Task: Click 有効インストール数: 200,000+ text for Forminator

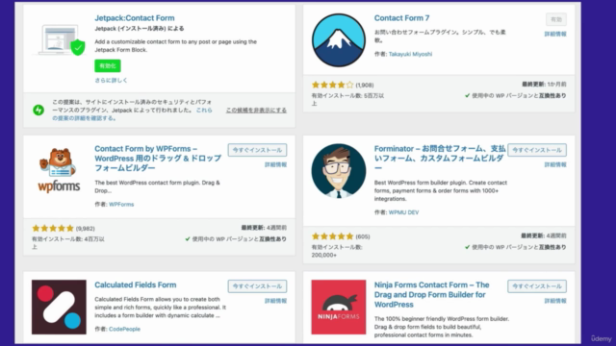Action: (x=337, y=251)
